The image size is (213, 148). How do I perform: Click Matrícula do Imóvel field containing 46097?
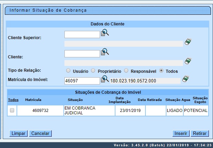(x=82, y=81)
